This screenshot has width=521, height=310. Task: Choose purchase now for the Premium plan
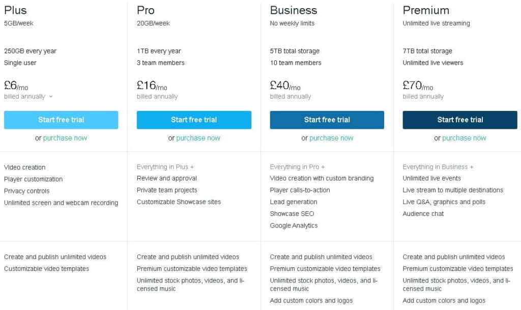point(464,138)
